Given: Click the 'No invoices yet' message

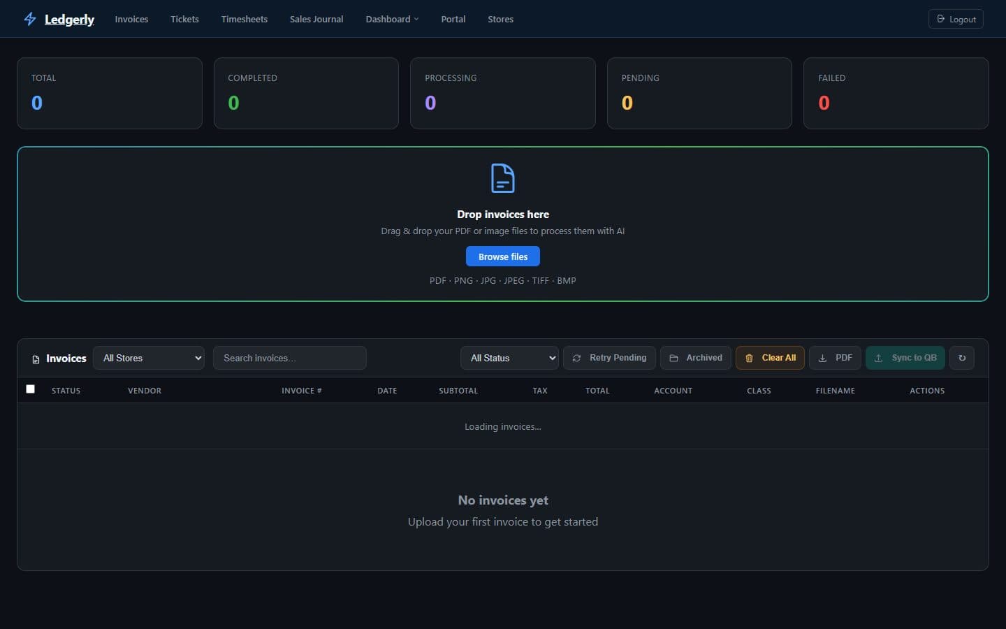Looking at the screenshot, I should tap(503, 500).
